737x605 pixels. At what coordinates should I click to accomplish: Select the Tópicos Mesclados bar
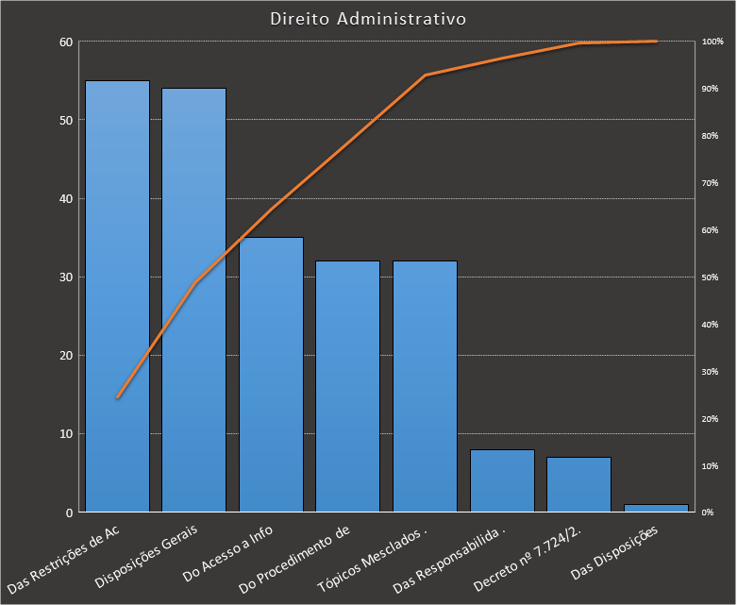(x=425, y=386)
